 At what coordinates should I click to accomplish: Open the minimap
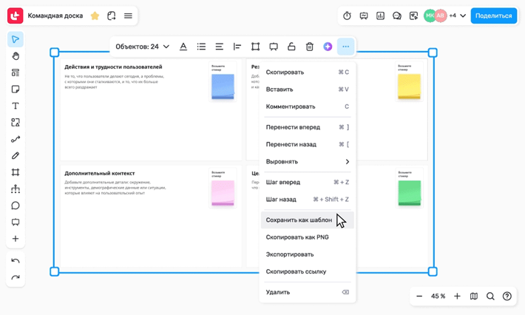click(x=474, y=297)
